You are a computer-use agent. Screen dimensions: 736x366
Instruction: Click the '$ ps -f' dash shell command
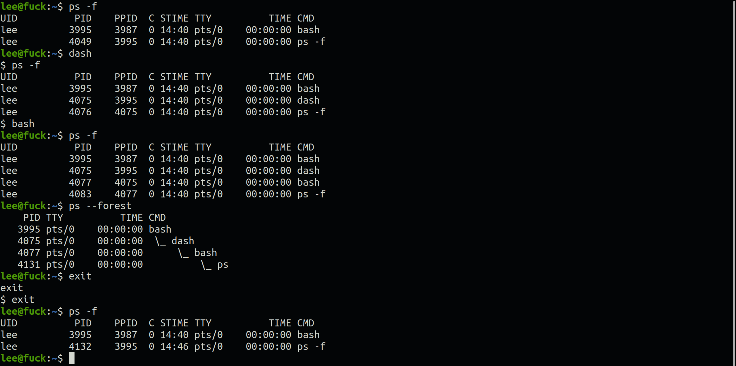pos(20,65)
